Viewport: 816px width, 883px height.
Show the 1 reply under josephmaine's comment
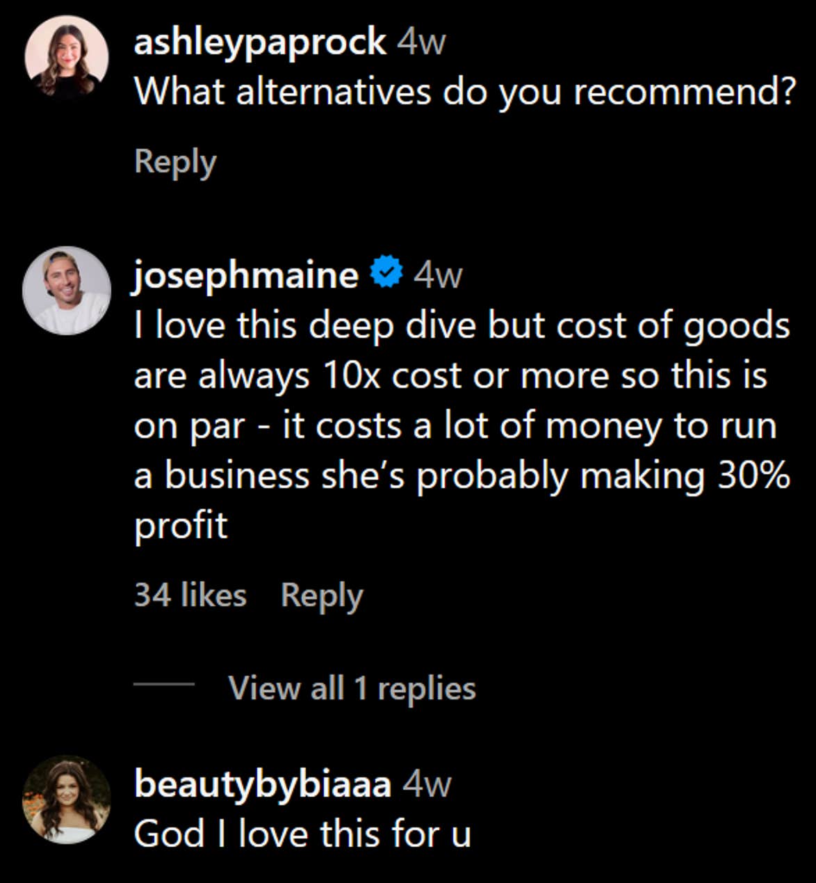[x=351, y=688]
